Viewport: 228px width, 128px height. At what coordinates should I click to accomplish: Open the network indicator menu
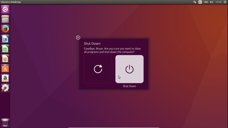[195, 2]
